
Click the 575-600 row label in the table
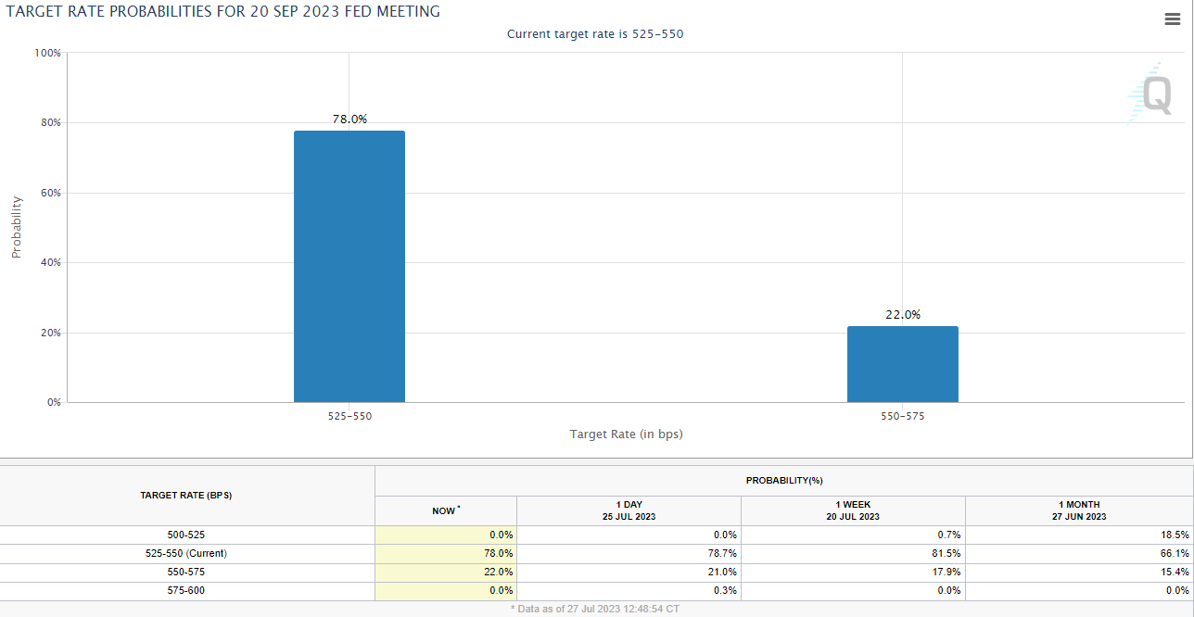[x=186, y=590]
